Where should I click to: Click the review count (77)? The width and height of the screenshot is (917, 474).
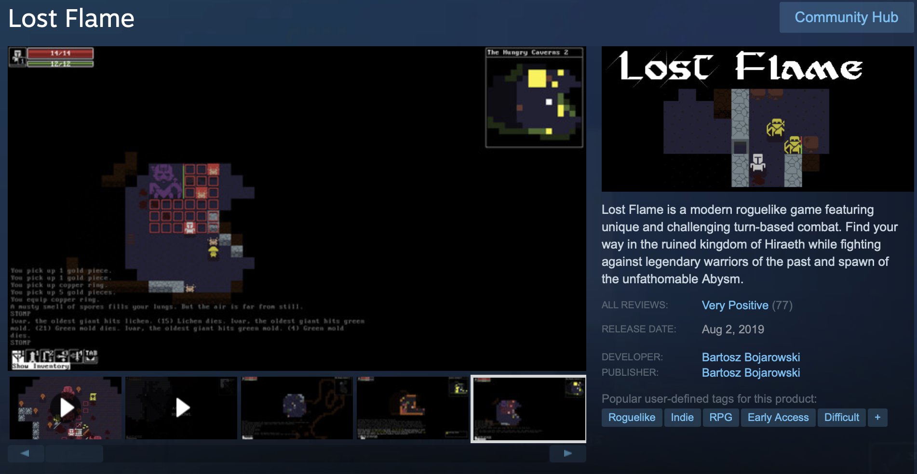[782, 305]
